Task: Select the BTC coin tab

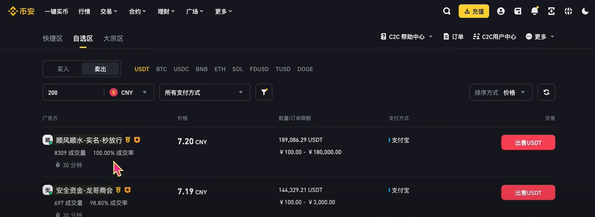Action: click(161, 69)
